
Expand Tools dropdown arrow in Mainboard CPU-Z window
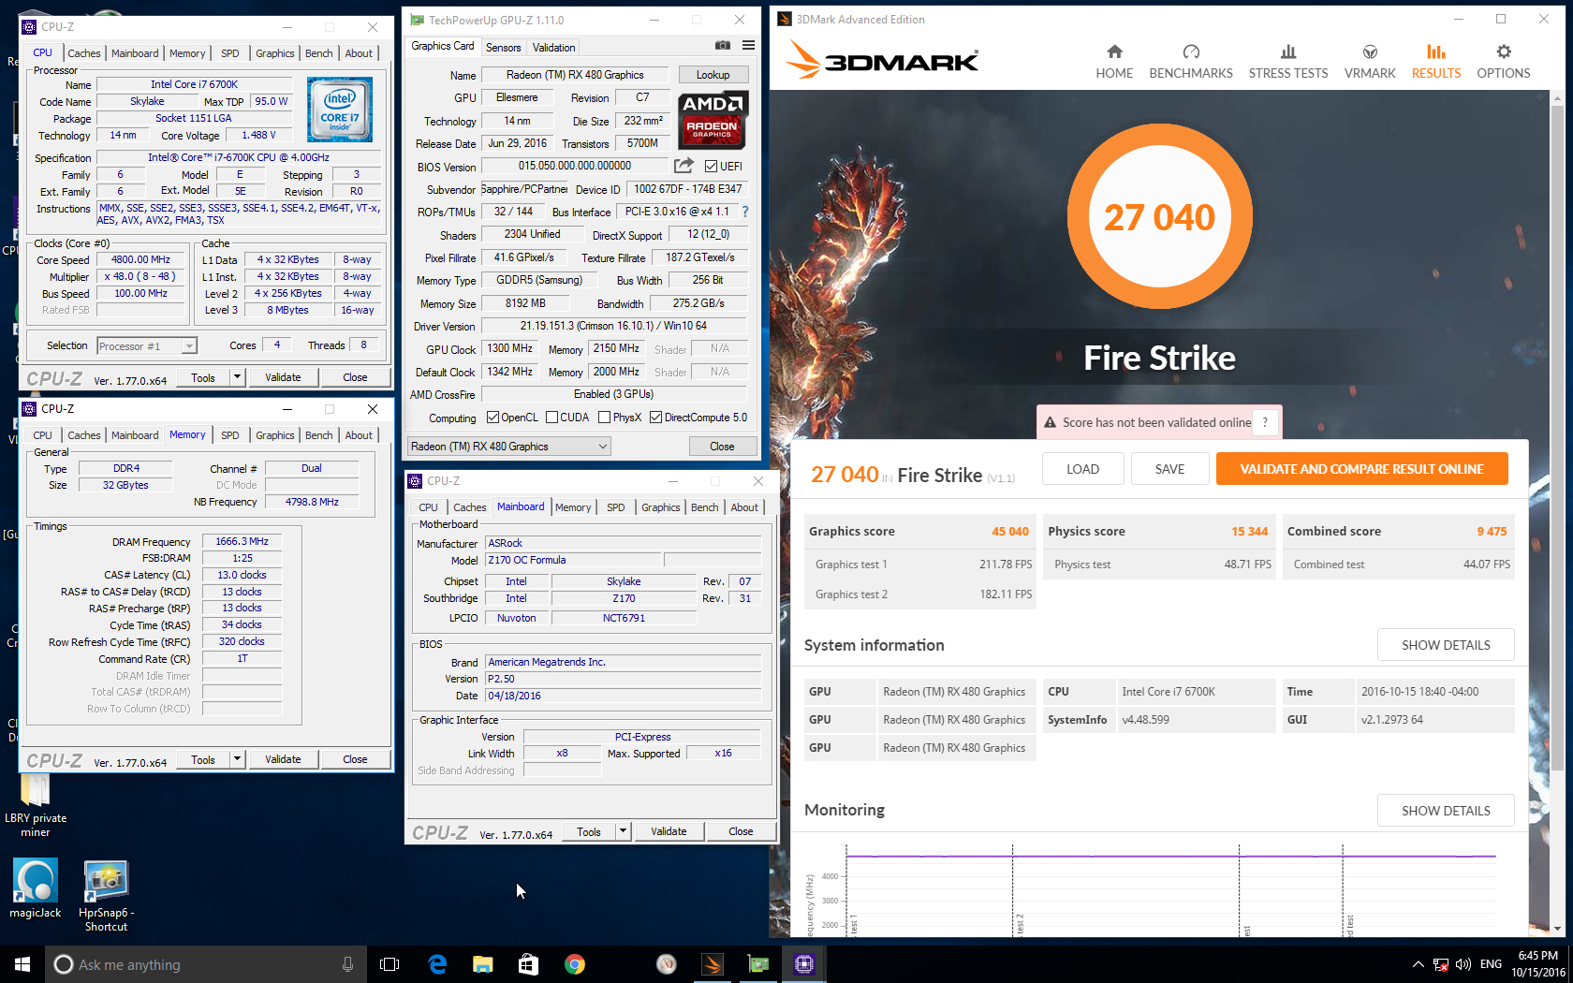624,831
